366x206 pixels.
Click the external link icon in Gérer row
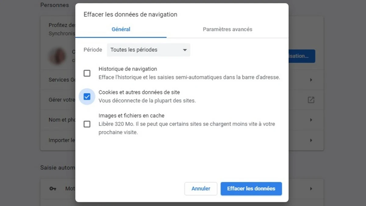tap(311, 100)
